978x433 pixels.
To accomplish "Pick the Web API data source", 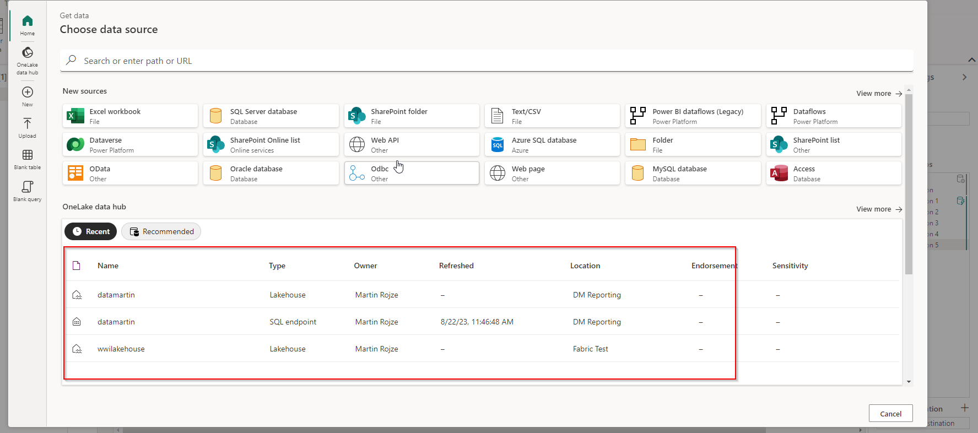I will pos(412,145).
